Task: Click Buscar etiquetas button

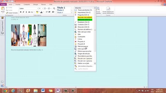Action: 99,11
